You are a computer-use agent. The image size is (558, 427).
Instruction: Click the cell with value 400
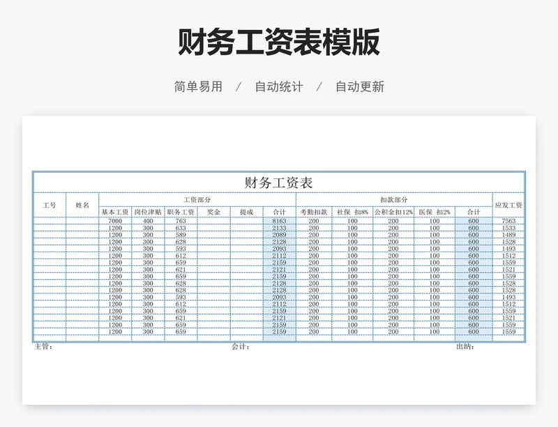pyautogui.click(x=148, y=221)
